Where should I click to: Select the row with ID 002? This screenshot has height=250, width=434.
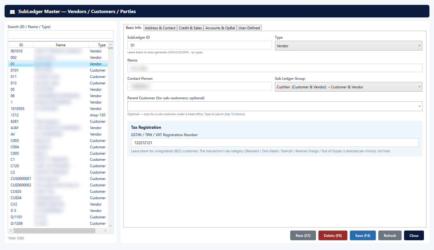58,58
